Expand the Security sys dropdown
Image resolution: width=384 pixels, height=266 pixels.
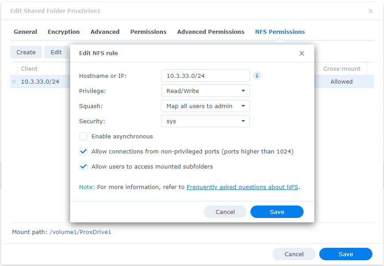pyautogui.click(x=205, y=121)
